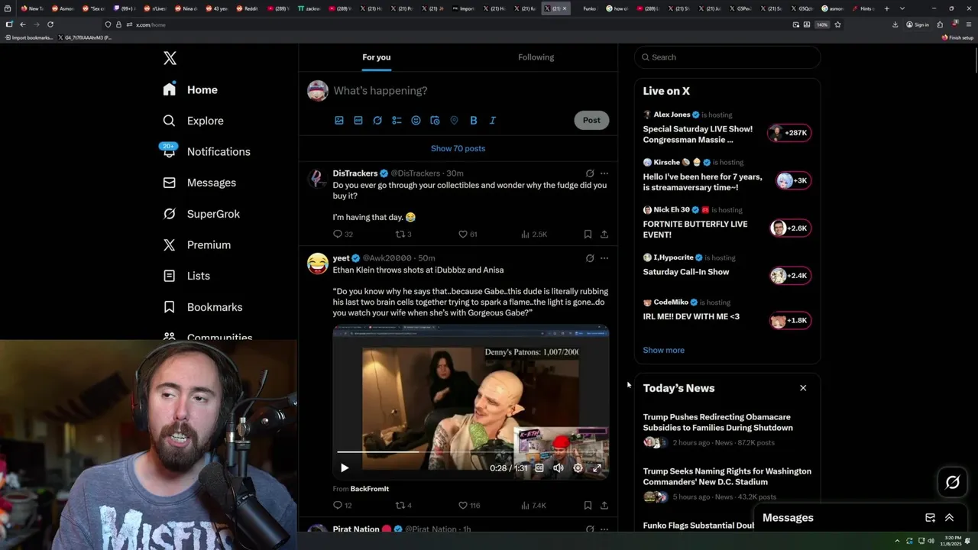Reload the browser page
Image resolution: width=978 pixels, height=550 pixels.
point(50,24)
